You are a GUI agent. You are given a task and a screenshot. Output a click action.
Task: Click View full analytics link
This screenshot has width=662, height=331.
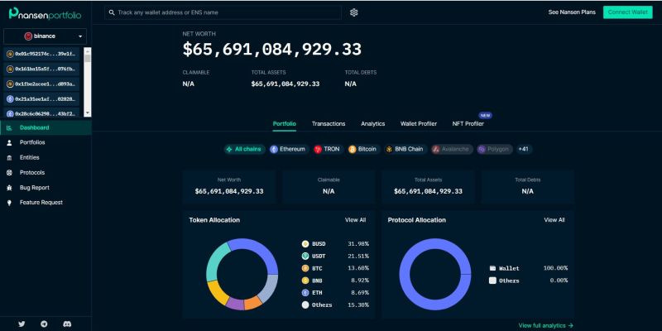[545, 325]
